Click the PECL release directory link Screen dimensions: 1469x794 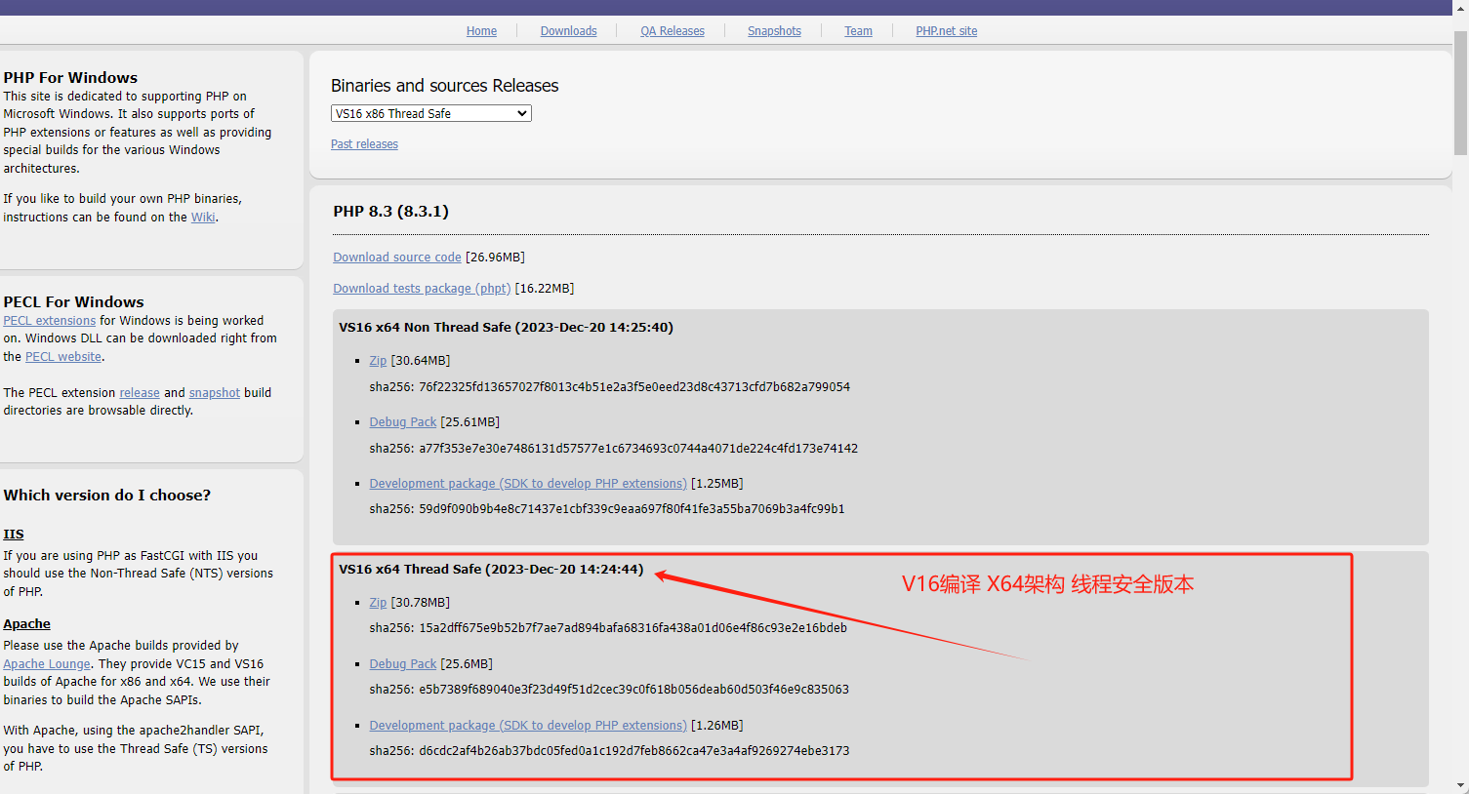tap(140, 393)
